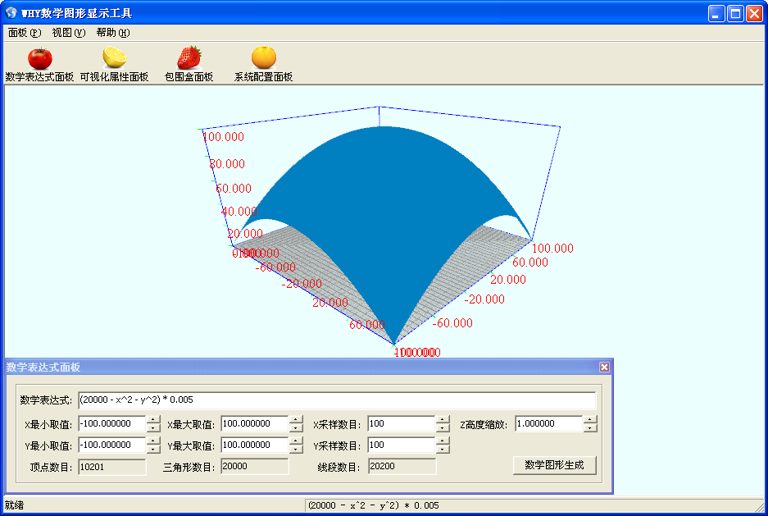Decrease Y采样数目 with down arrow
The width and height of the screenshot is (768, 516).
click(x=443, y=449)
